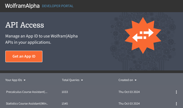Viewport: 183px width, 108px height.
Task: Click the Your App IDs column label
Action: [x=14, y=80]
